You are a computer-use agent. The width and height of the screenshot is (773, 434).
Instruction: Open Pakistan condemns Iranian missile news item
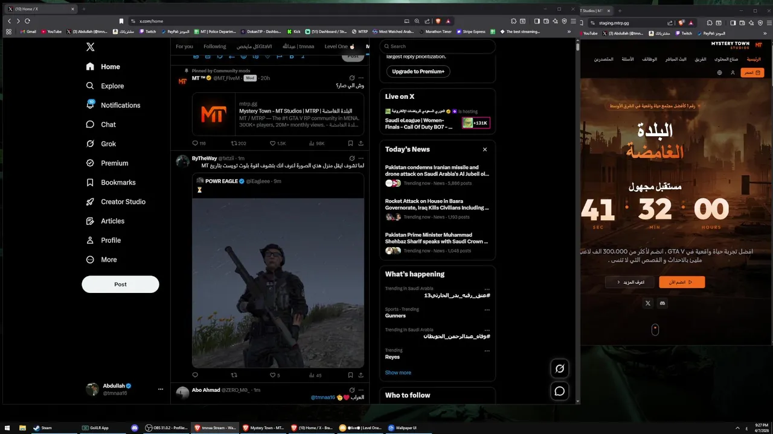tap(437, 175)
